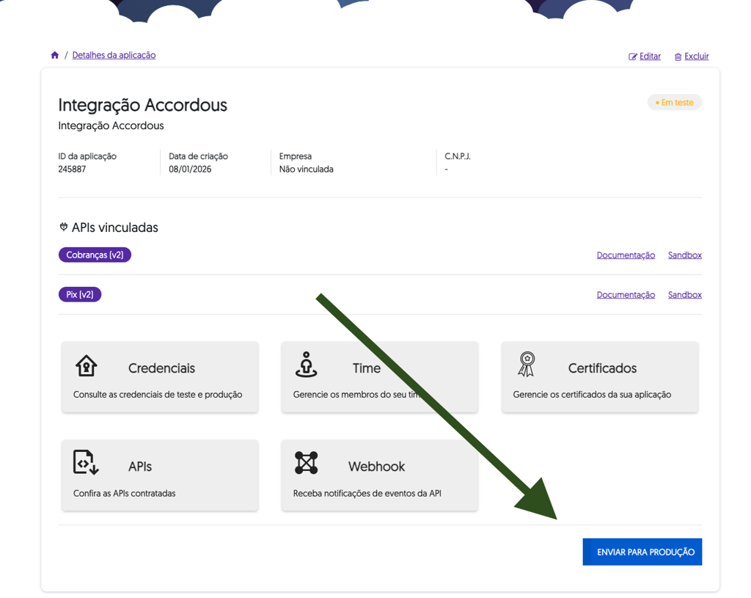
Task: Click the Time person icon
Action: pyautogui.click(x=306, y=365)
